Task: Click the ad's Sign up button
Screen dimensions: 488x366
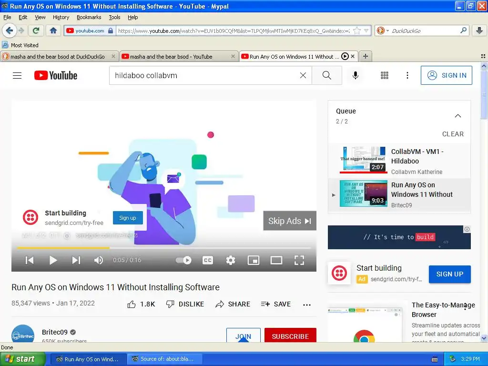Action: [x=128, y=218]
